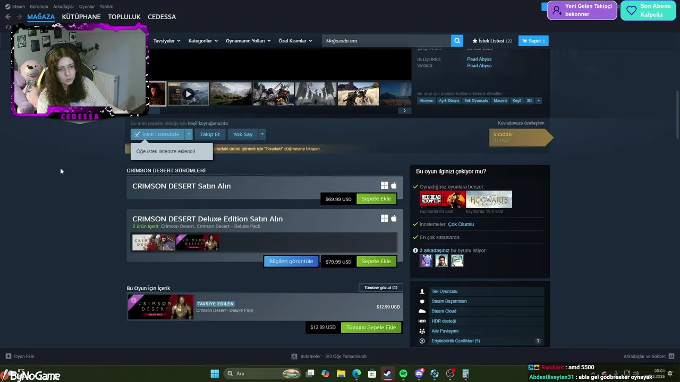This screenshot has height=382, width=680.
Task: Click the Tek Oyunculu person icon
Action: [422, 291]
